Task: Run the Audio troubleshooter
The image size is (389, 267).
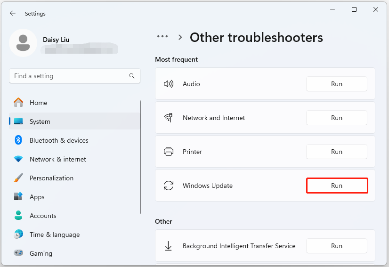Action: [x=336, y=84]
